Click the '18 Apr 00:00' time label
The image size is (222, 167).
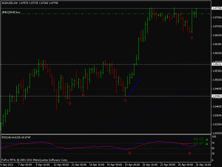(x=114, y=165)
